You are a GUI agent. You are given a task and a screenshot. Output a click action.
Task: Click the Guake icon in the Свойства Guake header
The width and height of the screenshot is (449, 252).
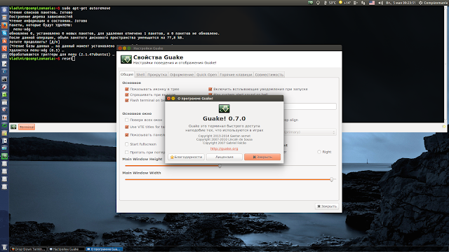coord(126,59)
